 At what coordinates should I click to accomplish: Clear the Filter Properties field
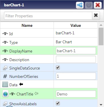point(96,16)
